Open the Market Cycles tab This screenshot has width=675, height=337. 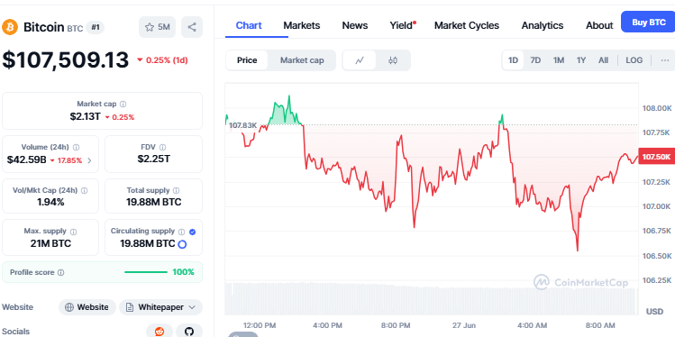click(467, 25)
